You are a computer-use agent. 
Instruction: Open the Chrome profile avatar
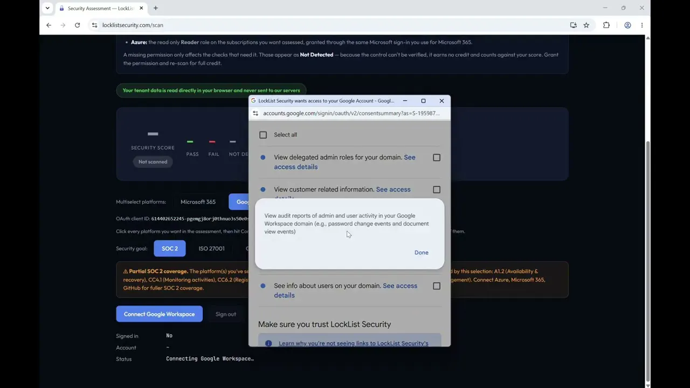tap(627, 25)
